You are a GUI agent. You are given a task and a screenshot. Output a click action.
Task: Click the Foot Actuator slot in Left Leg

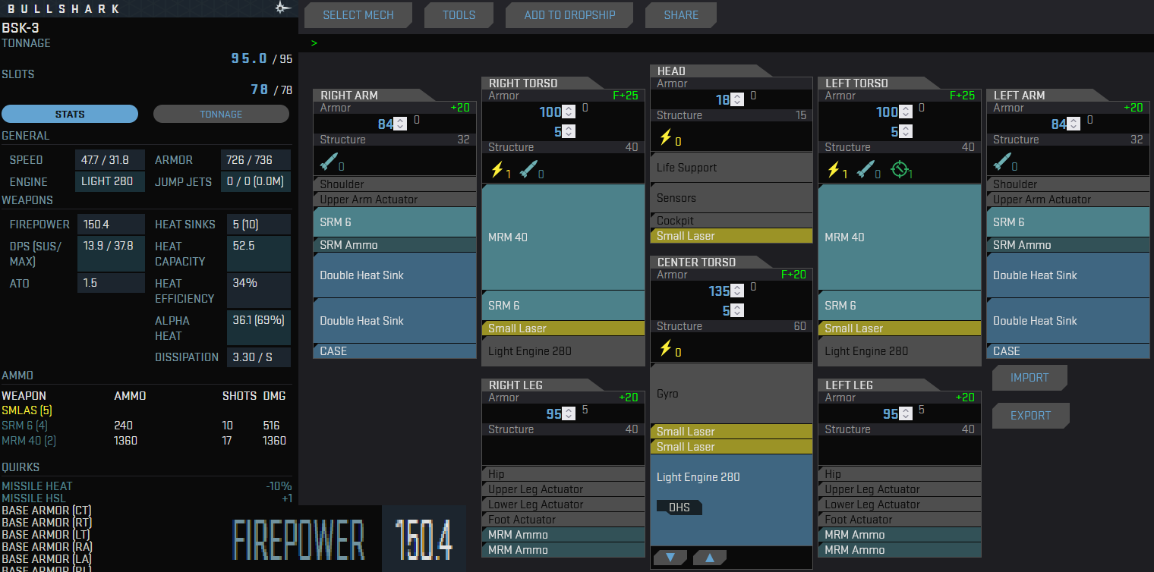(900, 520)
